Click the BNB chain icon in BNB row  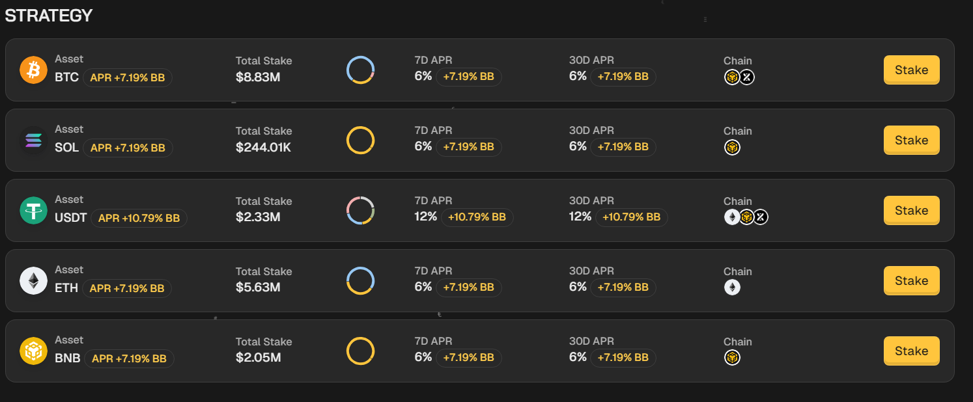tap(732, 358)
